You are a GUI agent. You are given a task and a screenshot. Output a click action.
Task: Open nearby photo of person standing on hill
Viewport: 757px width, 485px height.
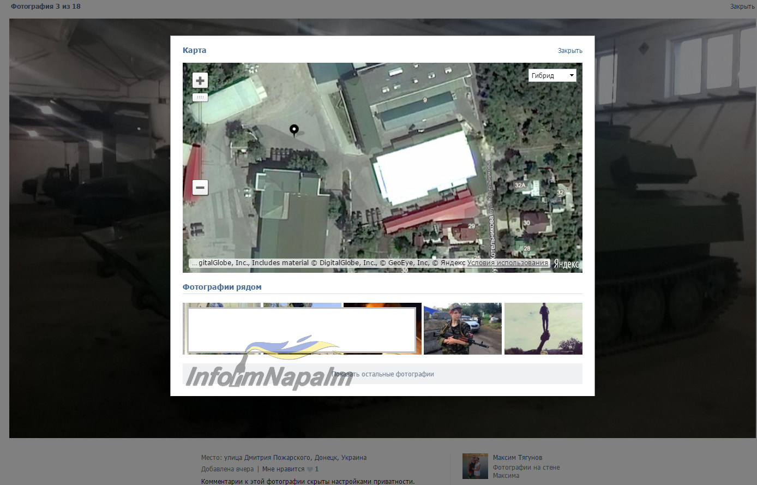click(543, 328)
